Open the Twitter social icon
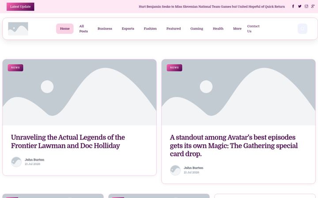 299,7
